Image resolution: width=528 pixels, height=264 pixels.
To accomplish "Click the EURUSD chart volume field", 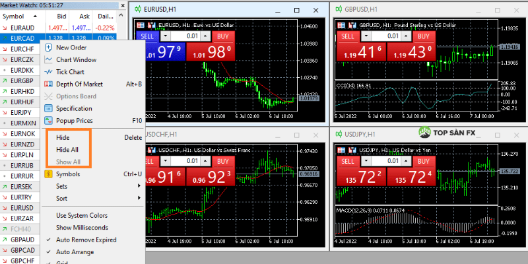I will [186, 36].
